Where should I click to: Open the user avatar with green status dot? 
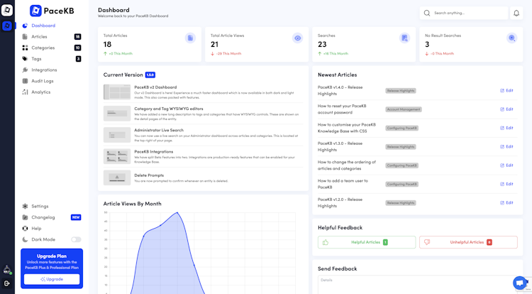coord(7,270)
